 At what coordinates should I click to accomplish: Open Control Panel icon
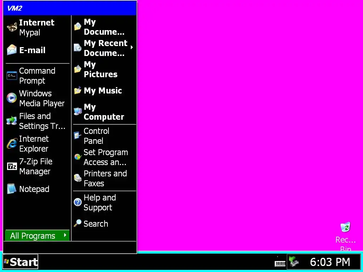[78, 136]
